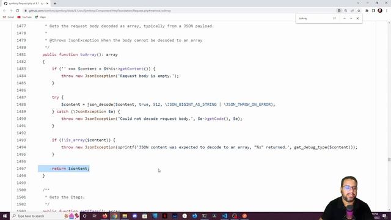Select line number 1497
Image resolution: width=391 pixels, height=220 pixels.
(21, 169)
